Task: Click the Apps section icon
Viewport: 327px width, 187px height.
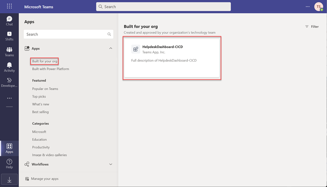Action: (x=27, y=49)
